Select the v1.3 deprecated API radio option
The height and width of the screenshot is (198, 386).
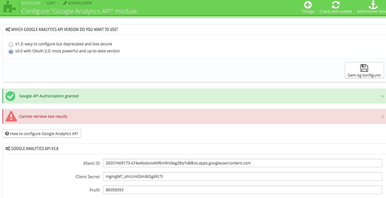pyautogui.click(x=11, y=45)
